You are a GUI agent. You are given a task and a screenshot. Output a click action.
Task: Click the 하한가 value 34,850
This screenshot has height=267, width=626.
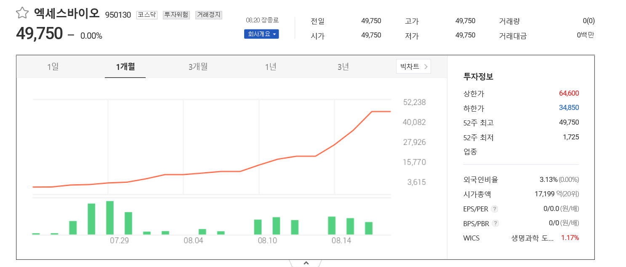[x=569, y=107]
